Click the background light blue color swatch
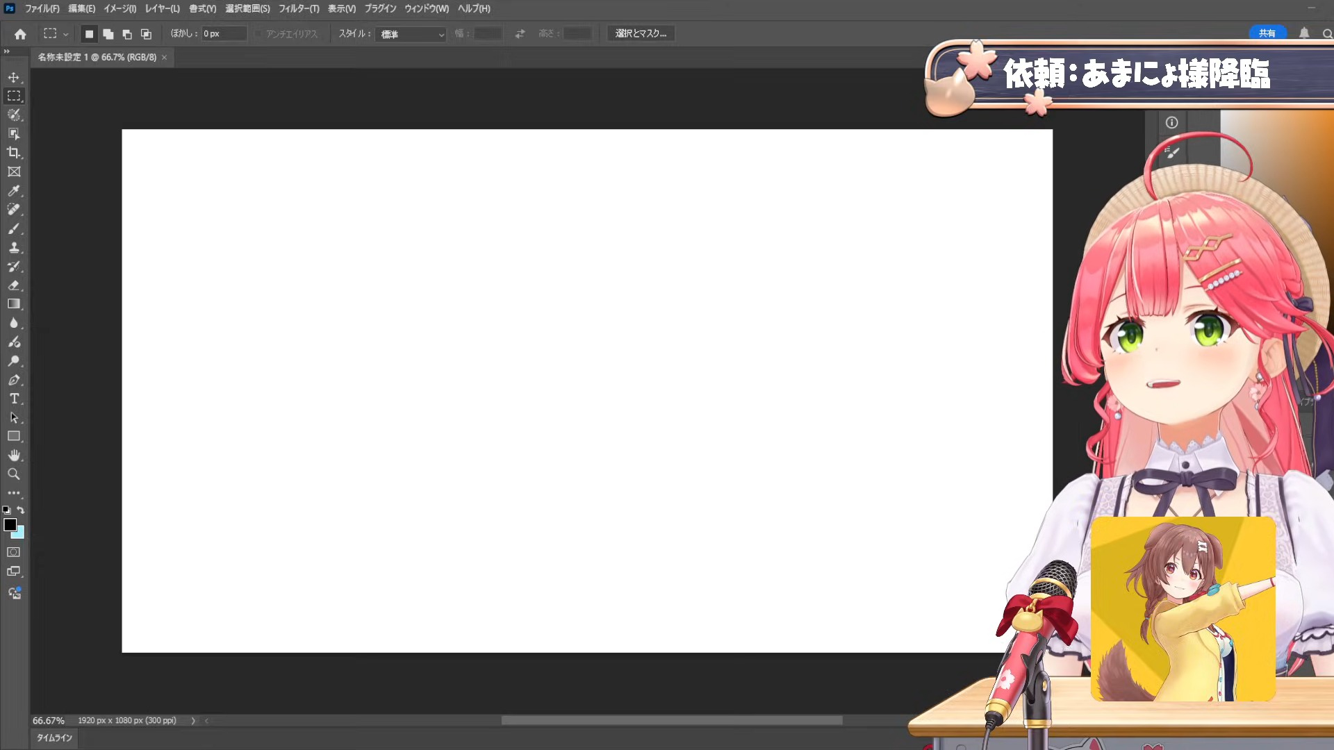 click(20, 535)
